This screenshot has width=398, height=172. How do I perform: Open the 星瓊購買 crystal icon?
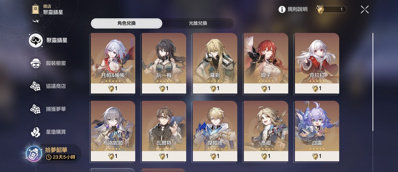36,132
